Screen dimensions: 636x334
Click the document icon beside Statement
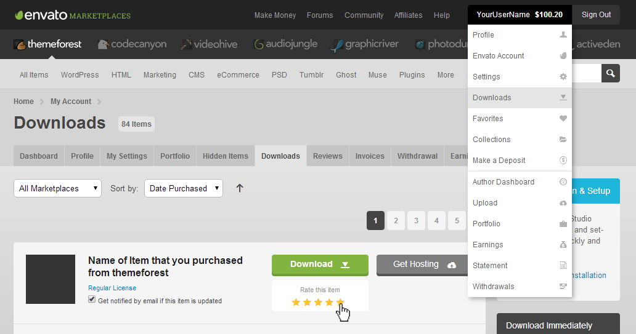(563, 266)
